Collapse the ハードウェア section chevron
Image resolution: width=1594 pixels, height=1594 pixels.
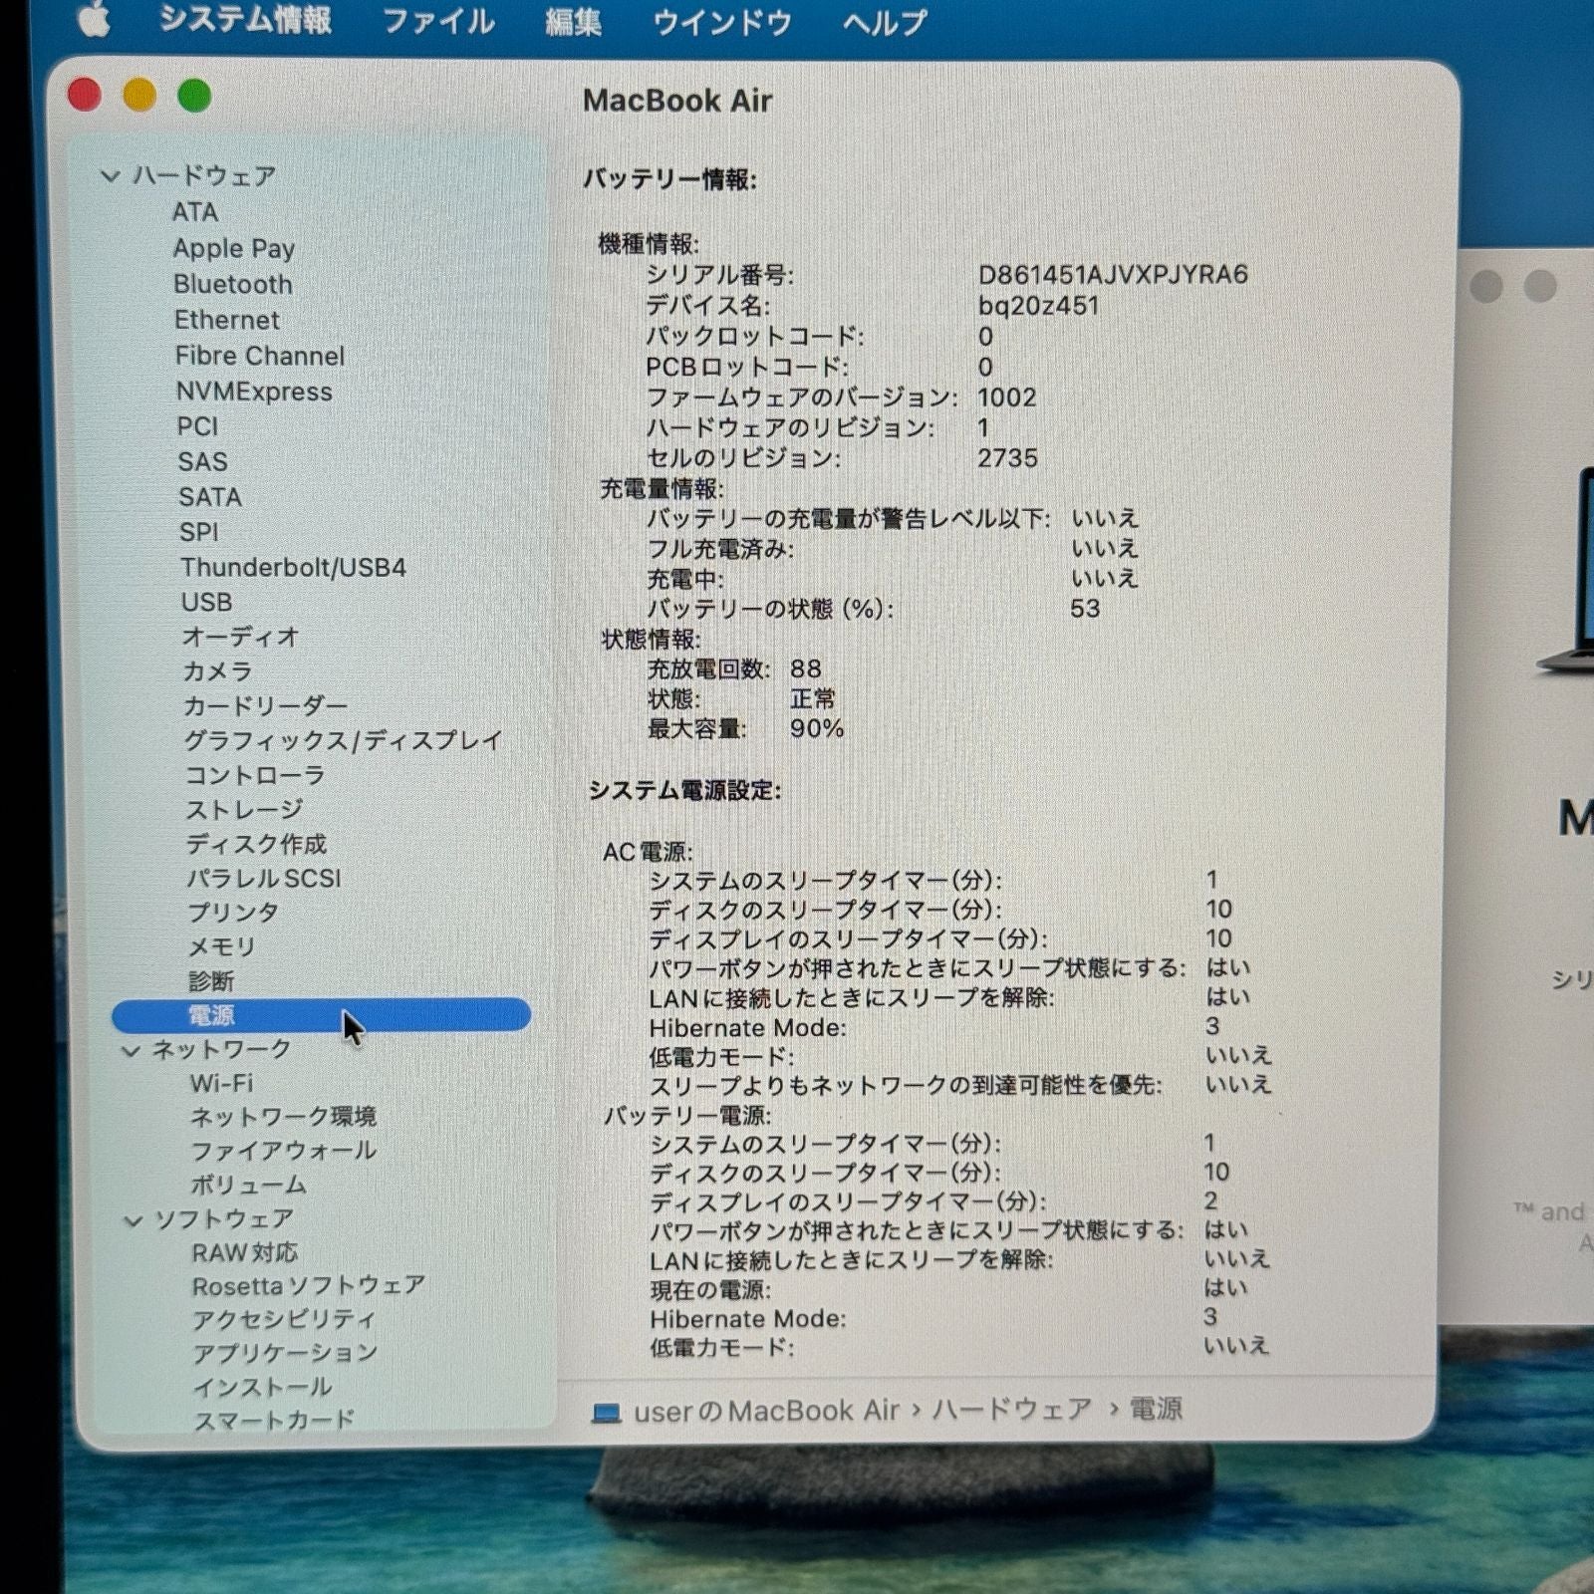tap(111, 176)
